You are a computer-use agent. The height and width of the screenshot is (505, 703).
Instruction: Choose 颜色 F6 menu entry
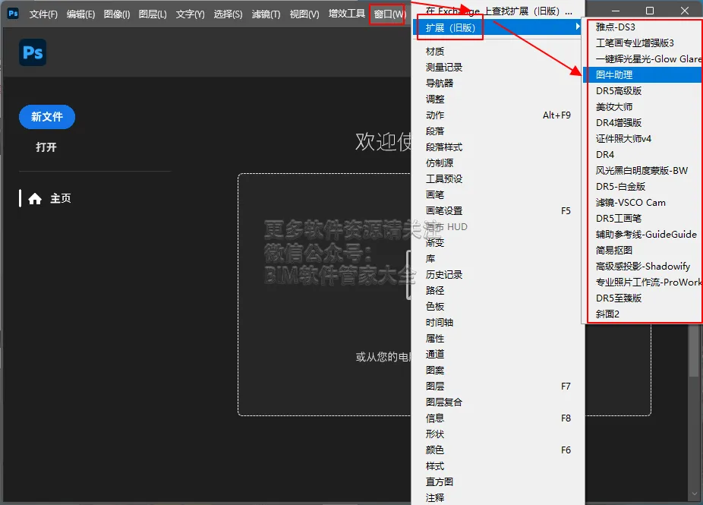click(498, 450)
